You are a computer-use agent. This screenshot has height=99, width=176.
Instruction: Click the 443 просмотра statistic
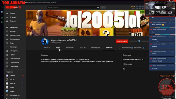(127, 64)
